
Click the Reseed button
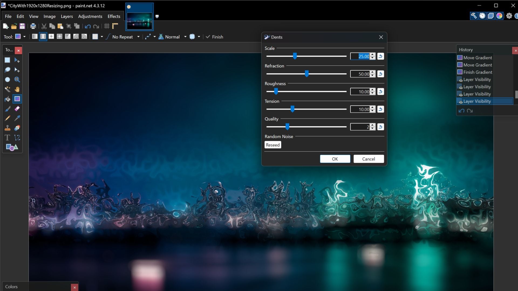(x=273, y=145)
